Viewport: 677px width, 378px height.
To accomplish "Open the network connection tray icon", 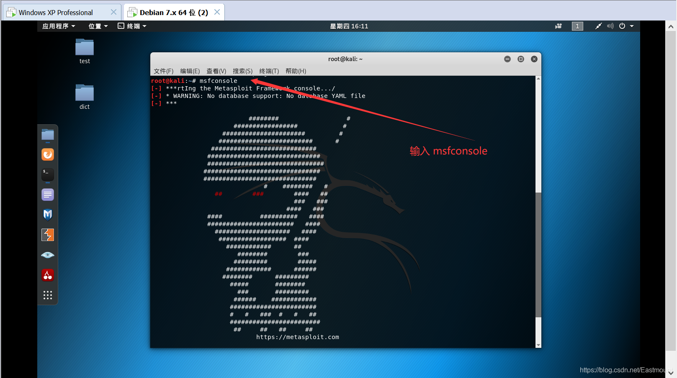I will pyautogui.click(x=599, y=26).
